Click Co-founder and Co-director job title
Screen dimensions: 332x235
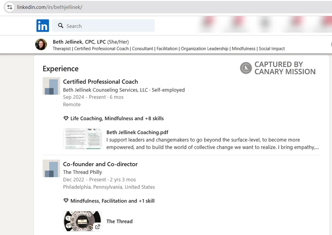(100, 164)
